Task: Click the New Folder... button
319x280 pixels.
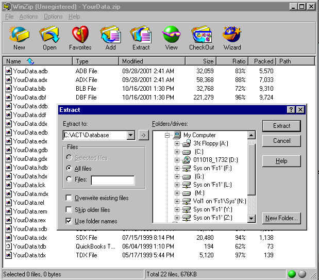Action: pos(281,218)
